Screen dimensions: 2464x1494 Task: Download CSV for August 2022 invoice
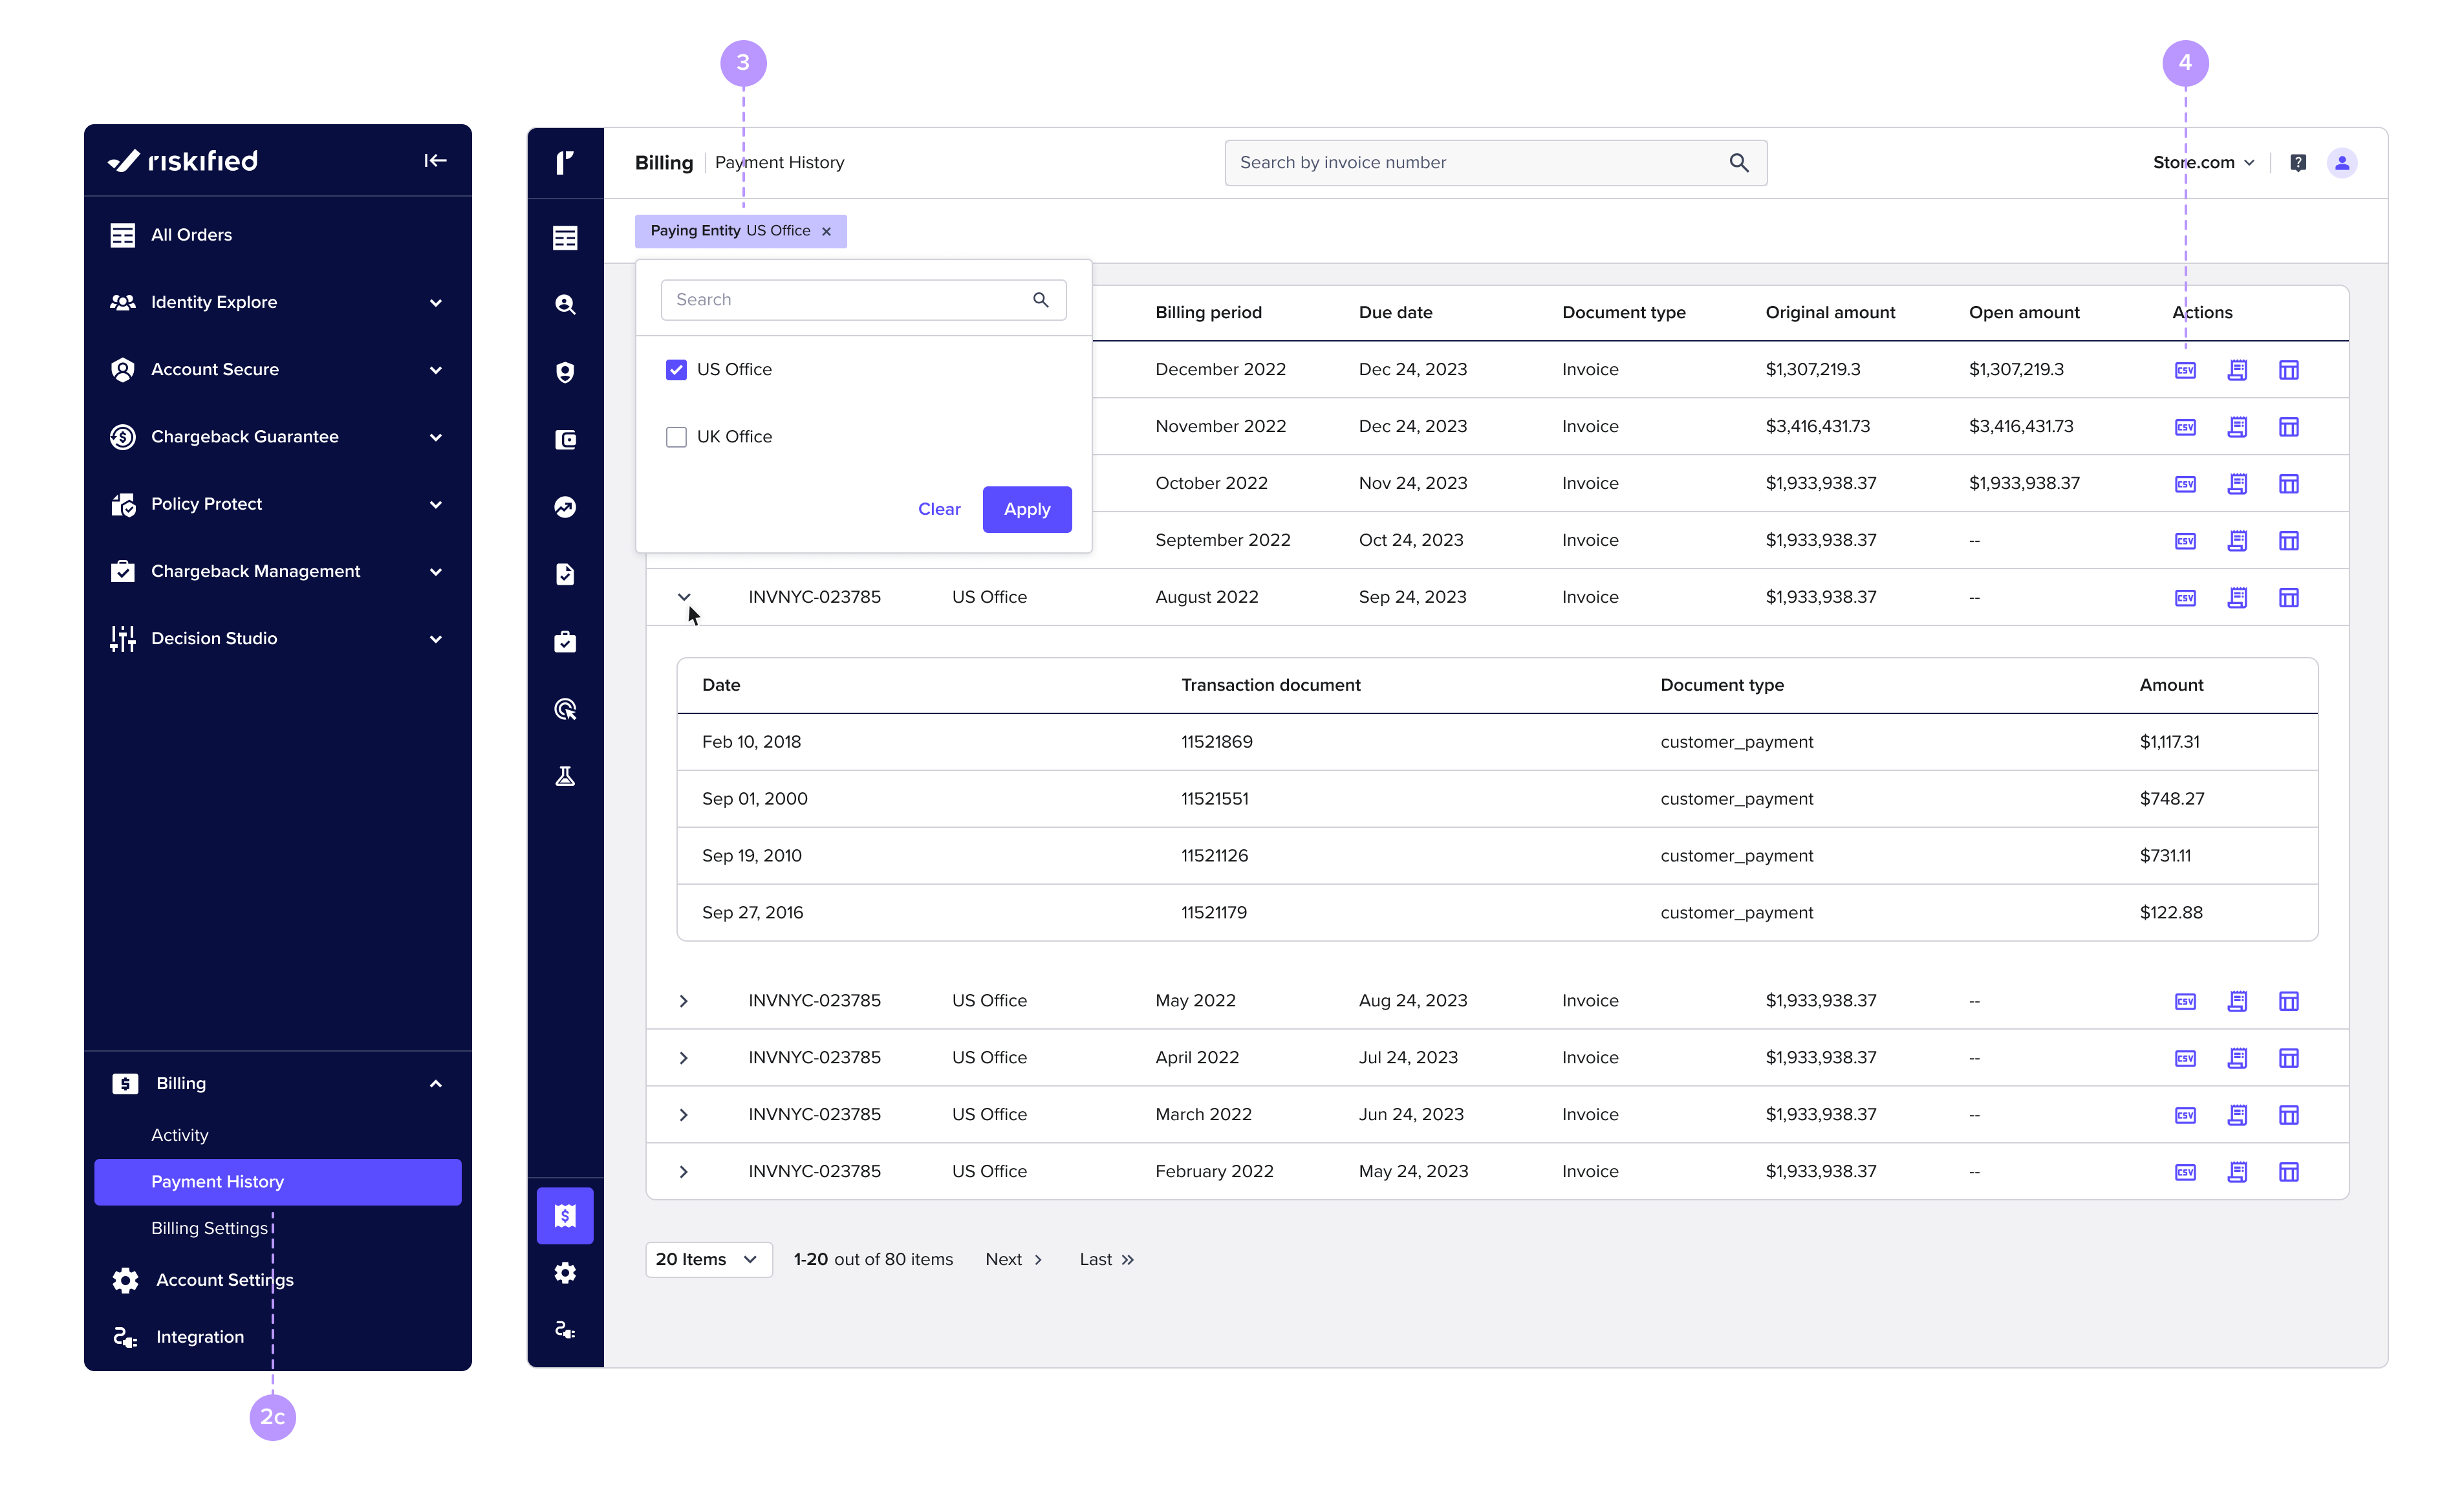click(x=2185, y=598)
